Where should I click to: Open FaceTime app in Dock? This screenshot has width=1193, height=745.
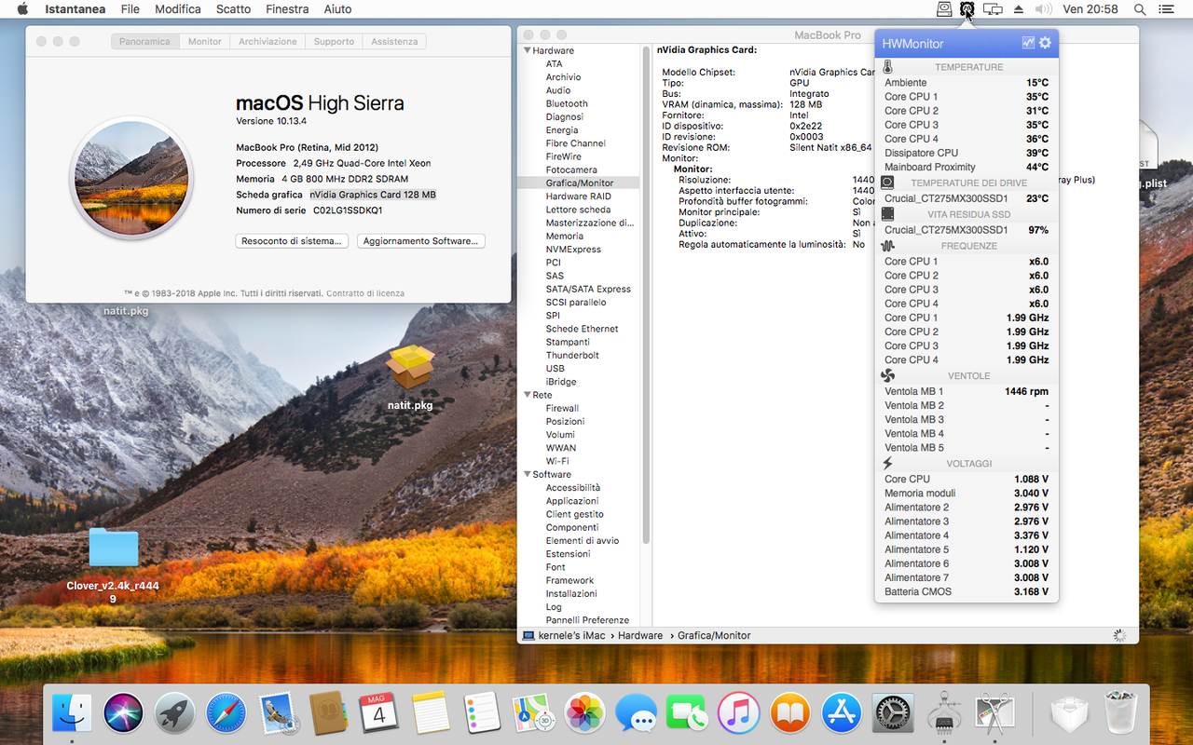point(688,713)
